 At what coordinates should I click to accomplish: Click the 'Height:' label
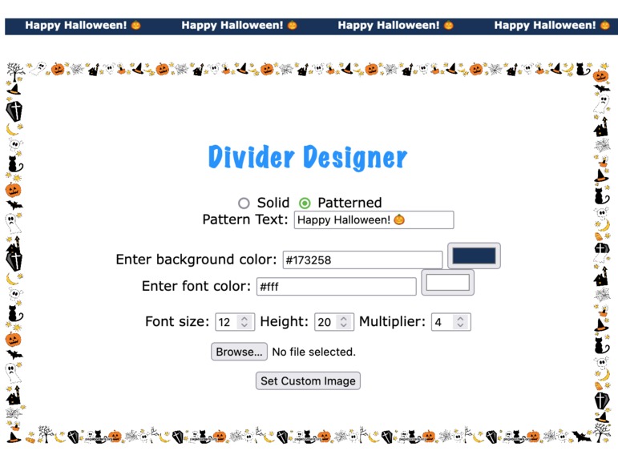click(x=285, y=321)
